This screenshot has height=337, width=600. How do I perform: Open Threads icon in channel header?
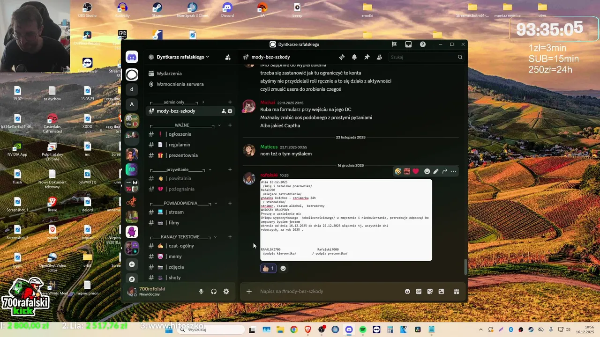click(x=342, y=57)
